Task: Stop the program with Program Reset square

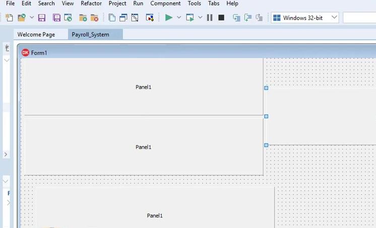Action: (221, 18)
